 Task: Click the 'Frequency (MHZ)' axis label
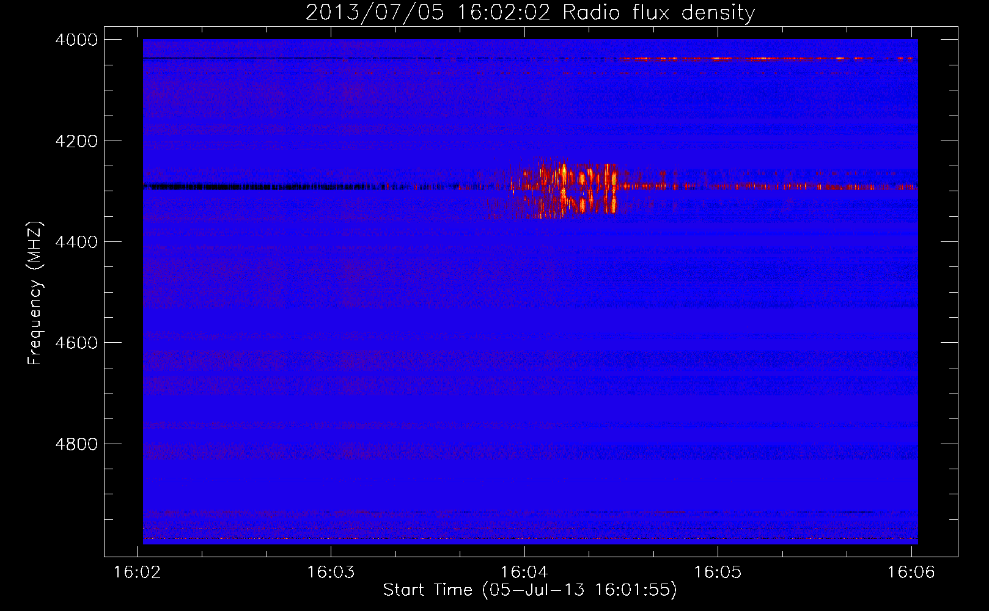pos(35,294)
